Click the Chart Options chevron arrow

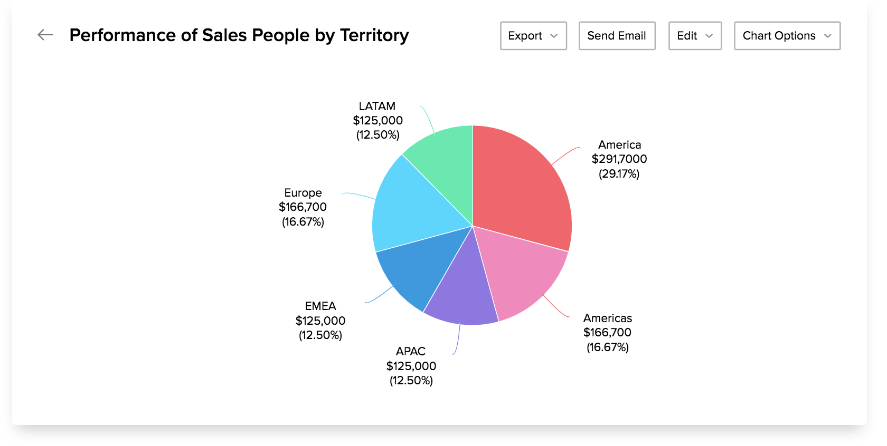point(827,36)
